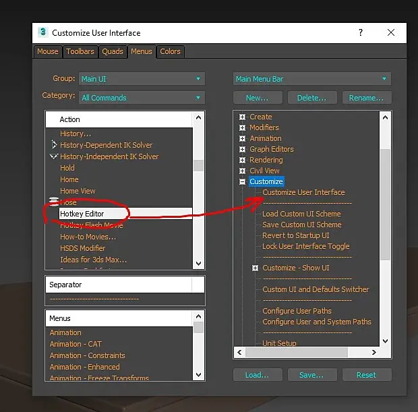Image resolution: width=418 pixels, height=412 pixels.
Task: Open the Group dropdown showing Main UI
Action: point(142,79)
